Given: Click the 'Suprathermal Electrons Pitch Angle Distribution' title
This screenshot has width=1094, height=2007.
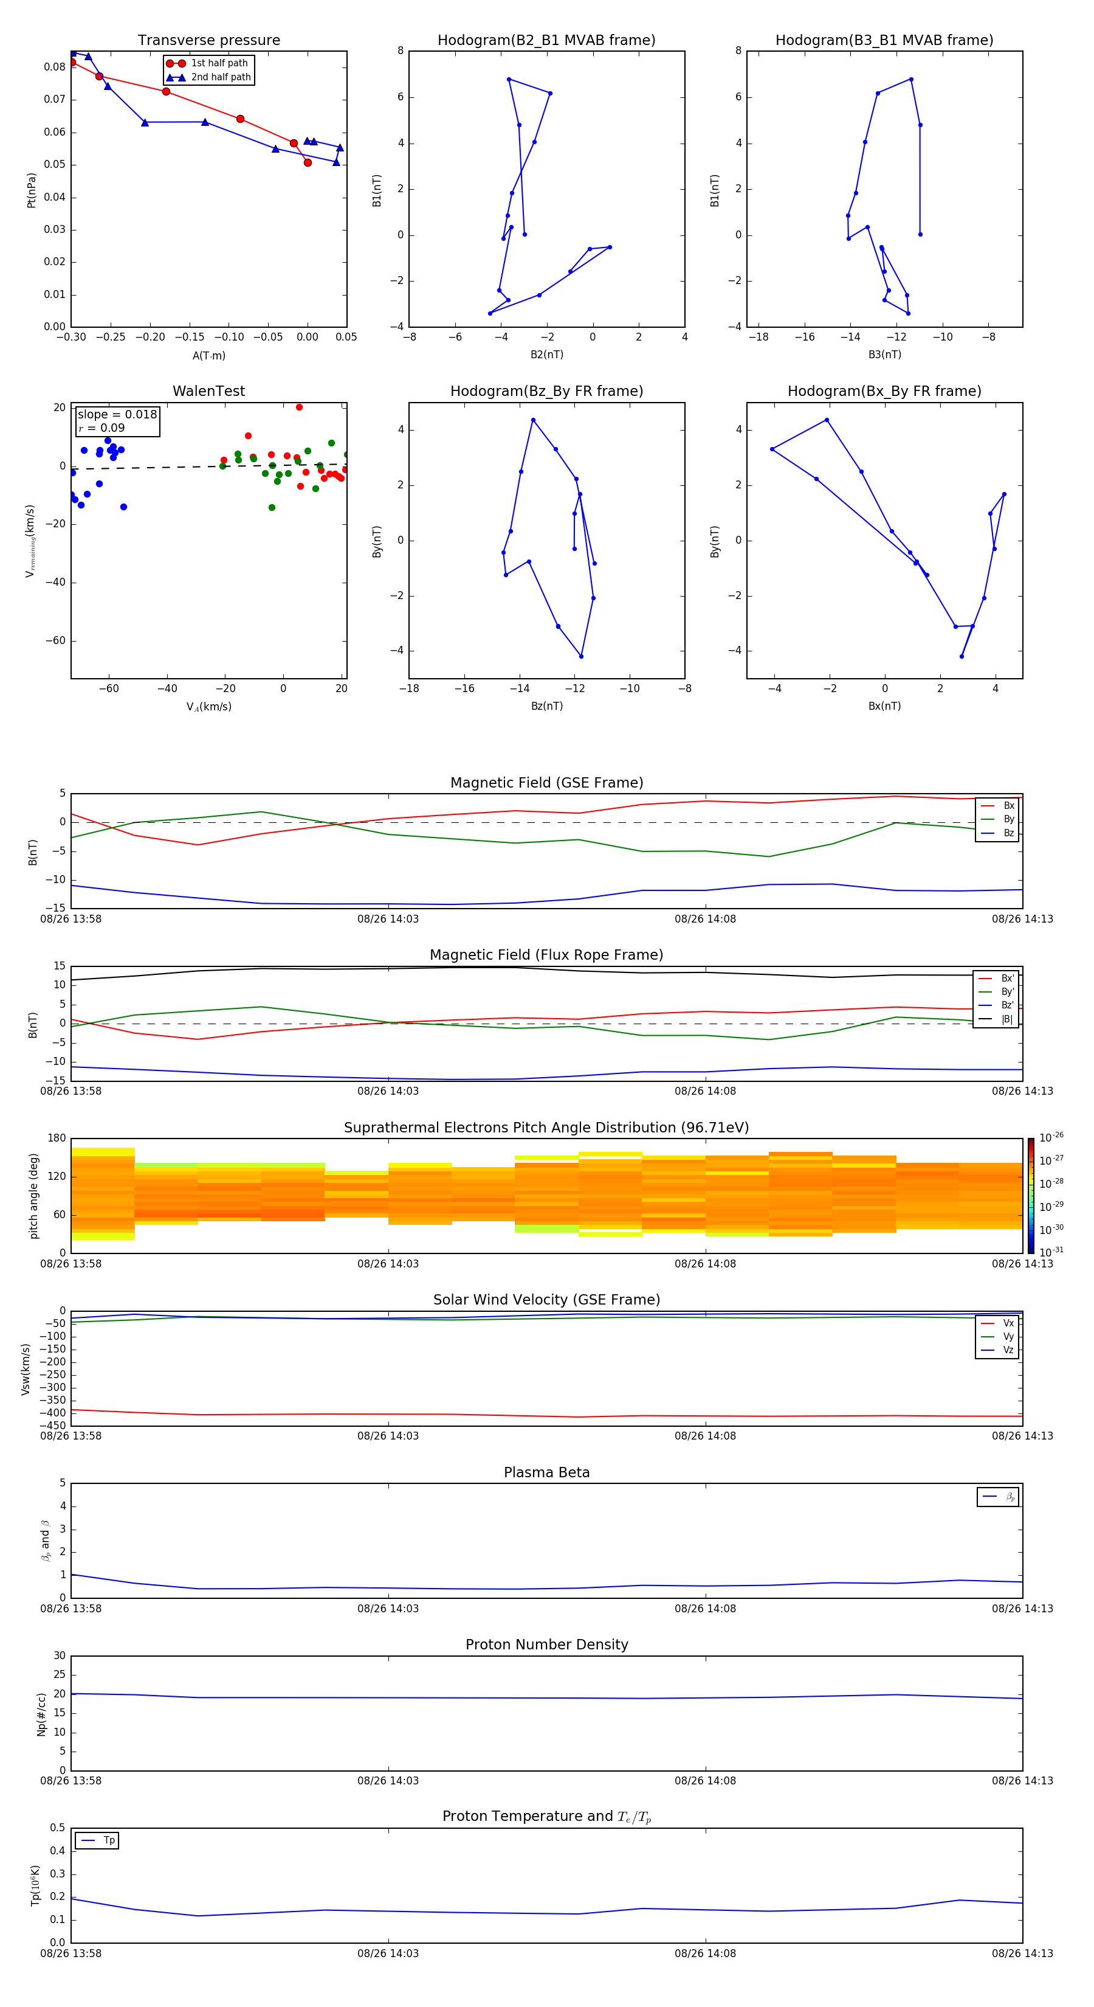Looking at the screenshot, I should (546, 1128).
